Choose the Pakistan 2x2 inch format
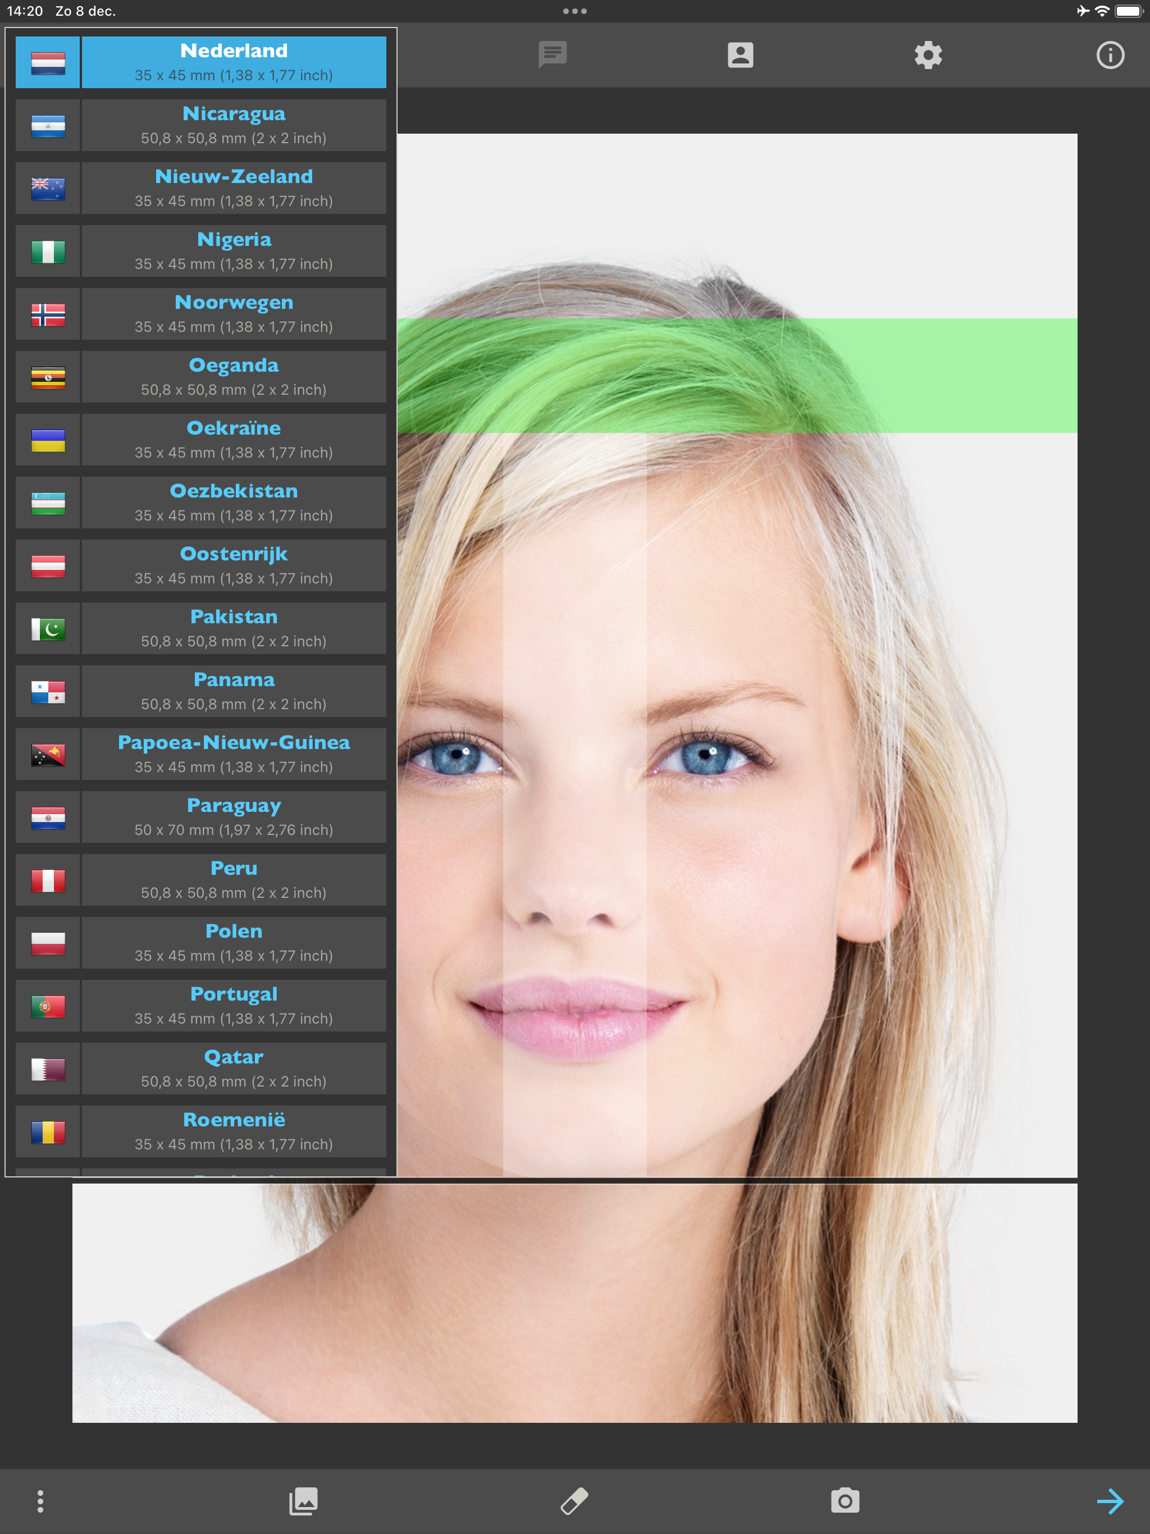Screen dimensions: 1150x1534 click(x=234, y=627)
